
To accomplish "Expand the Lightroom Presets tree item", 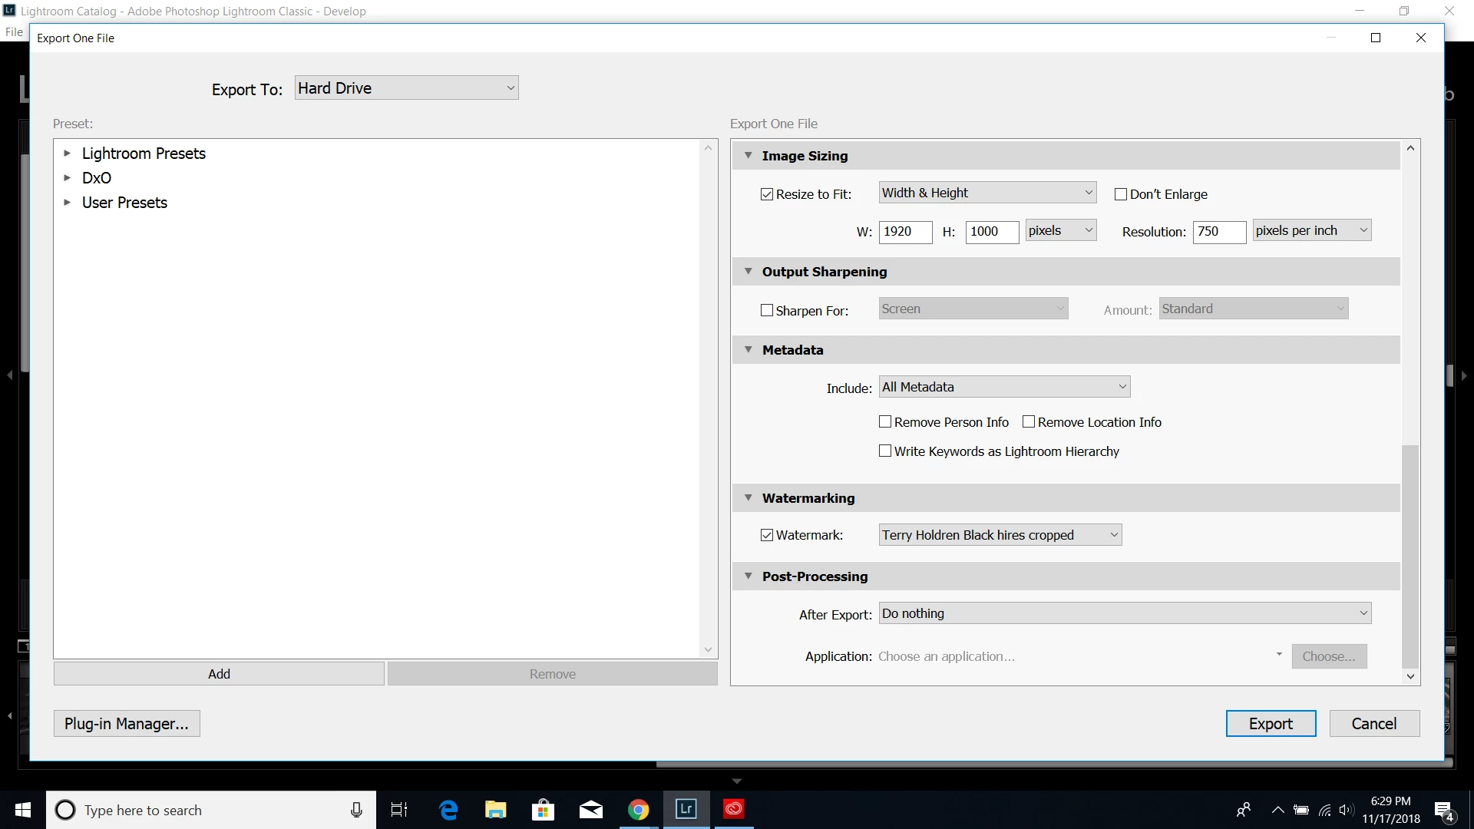I will click(x=67, y=154).
